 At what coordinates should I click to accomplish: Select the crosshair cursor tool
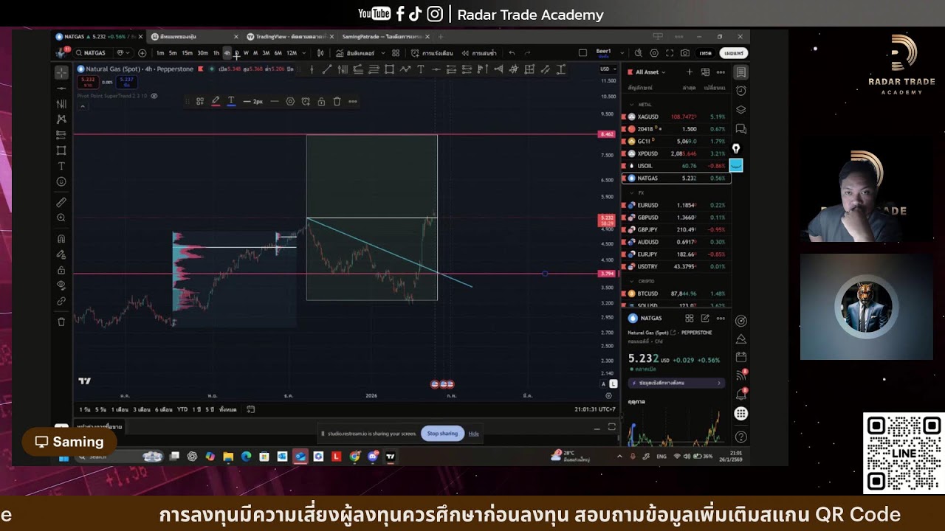[x=61, y=72]
